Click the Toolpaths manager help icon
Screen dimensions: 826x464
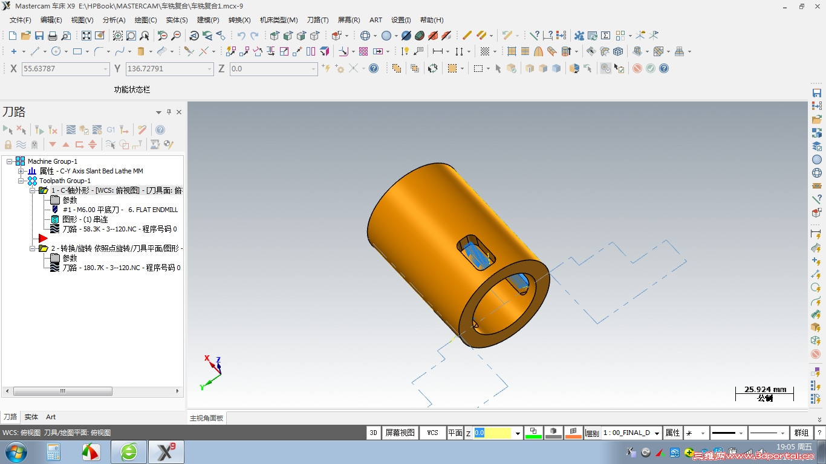pyautogui.click(x=160, y=129)
